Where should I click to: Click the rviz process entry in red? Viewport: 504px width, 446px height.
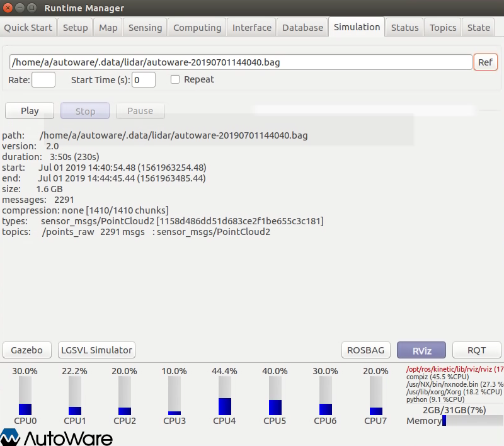(x=455, y=369)
